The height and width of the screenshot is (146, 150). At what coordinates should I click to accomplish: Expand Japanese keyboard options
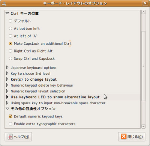(7, 68)
